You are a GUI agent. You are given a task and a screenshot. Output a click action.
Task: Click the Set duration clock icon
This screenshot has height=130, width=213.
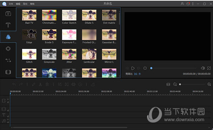click(x=80, y=85)
